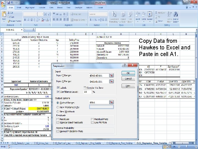Click the Output Range collapse icon
This screenshot has width=198, height=149.
[x=111, y=102]
